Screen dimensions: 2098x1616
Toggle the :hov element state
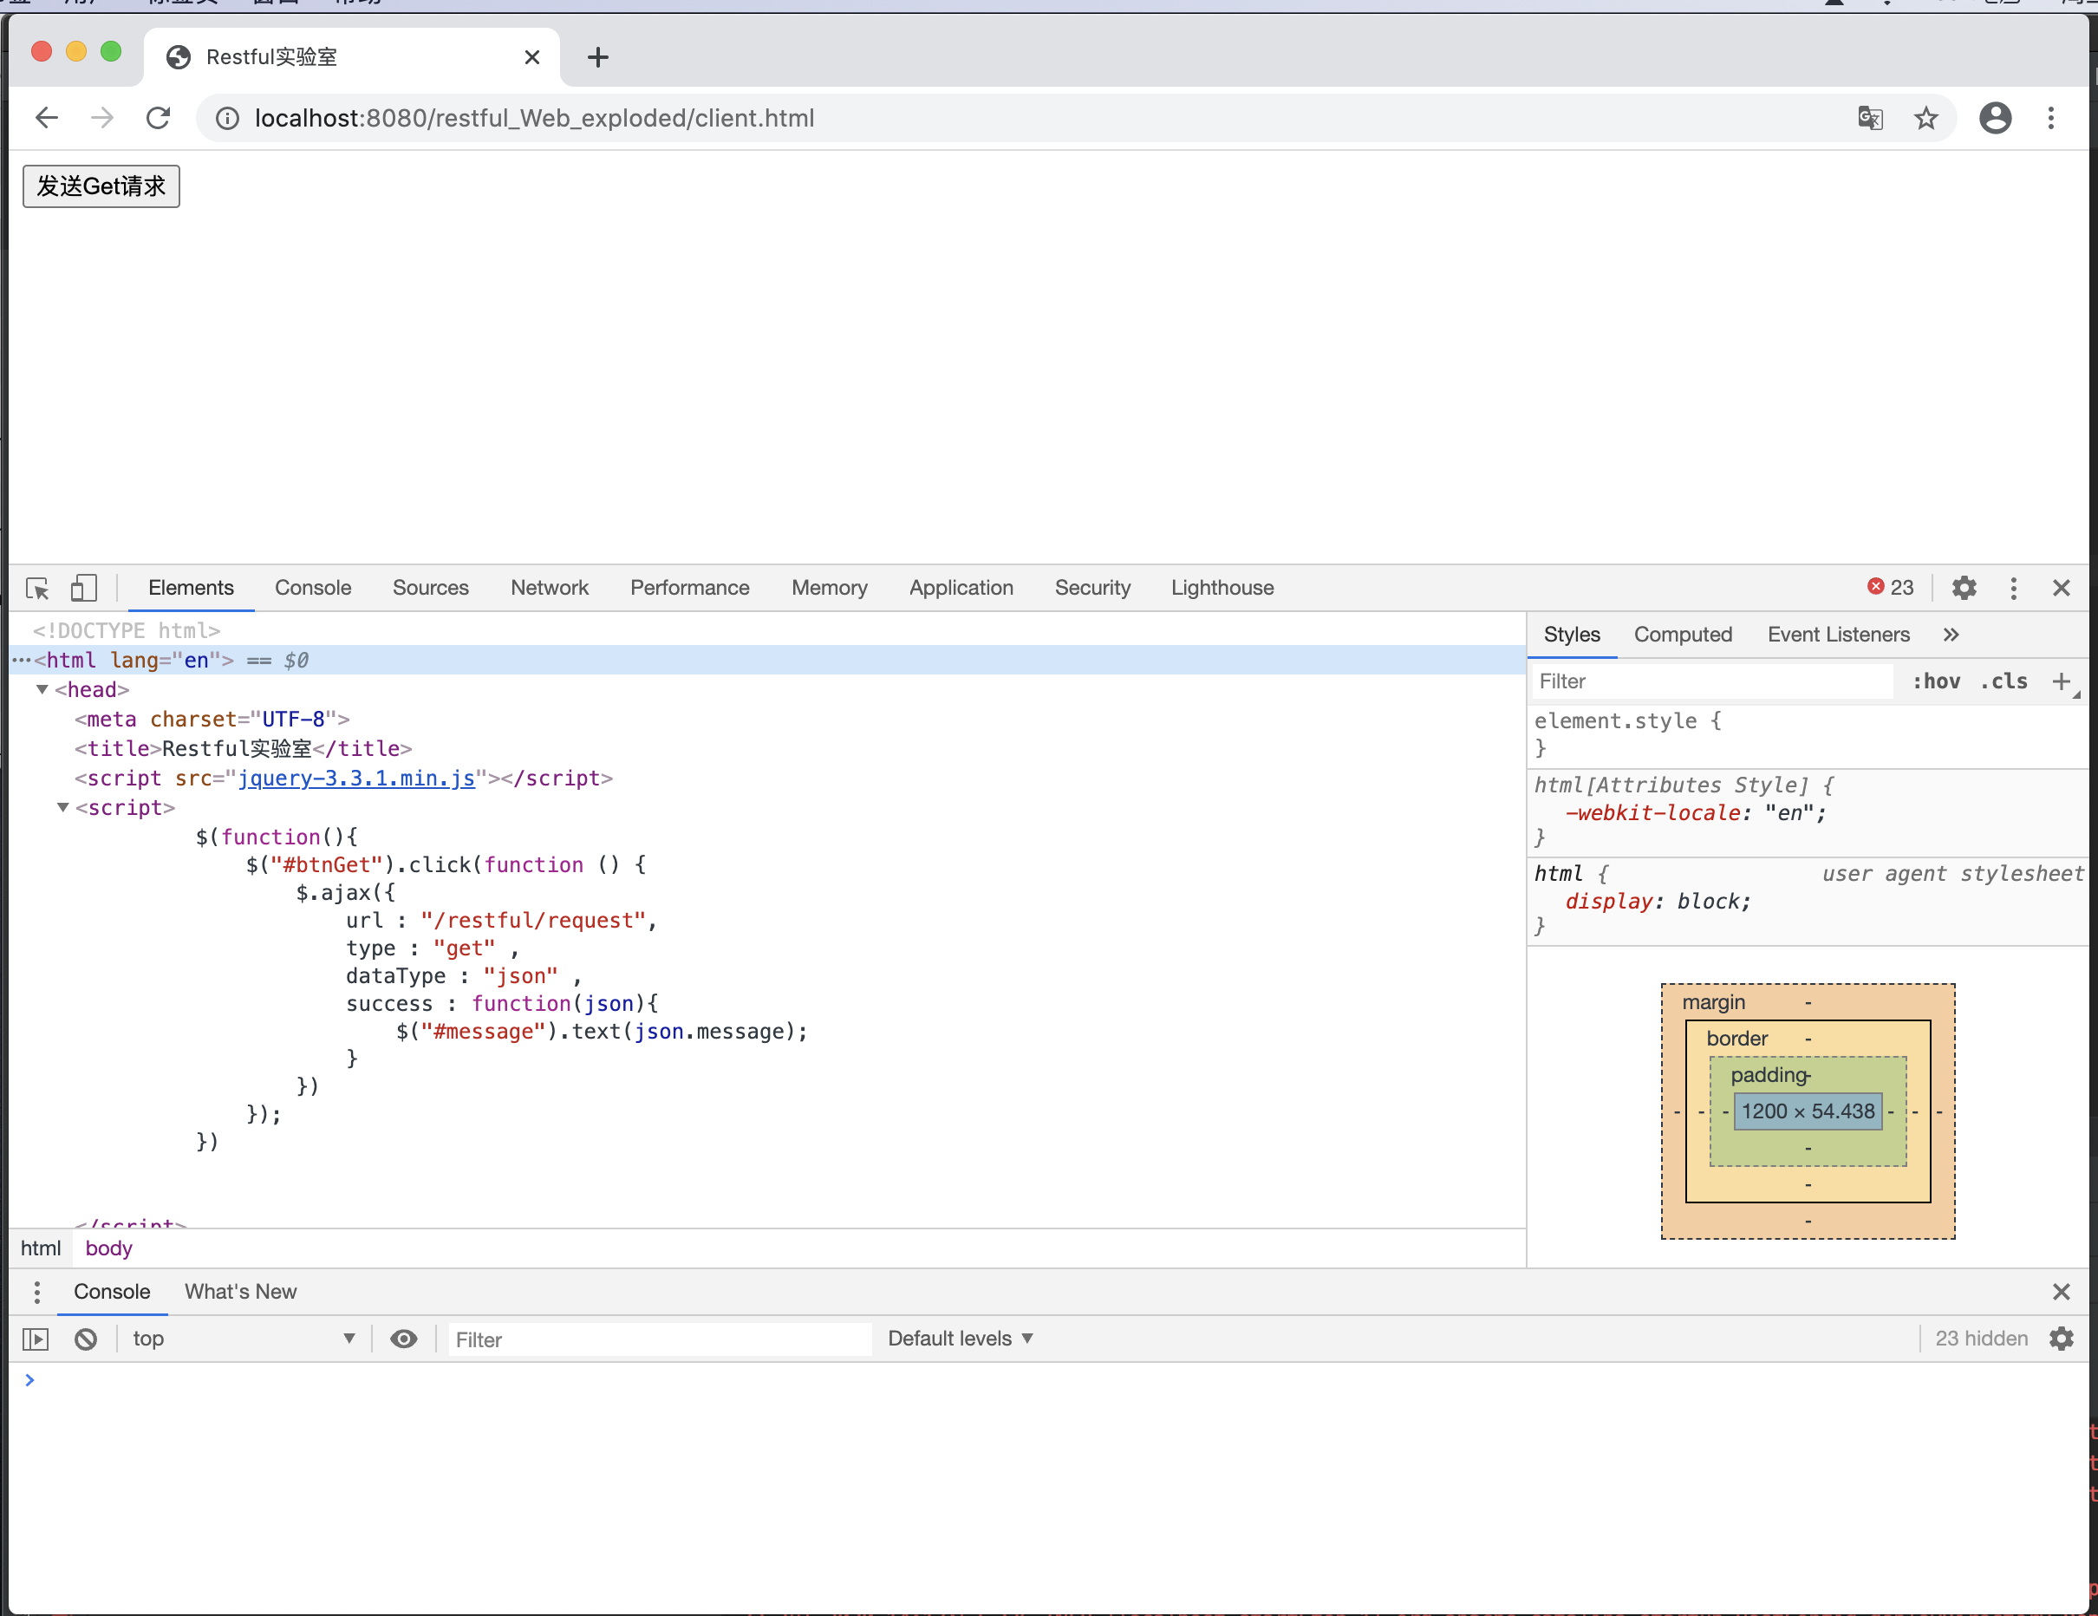[1936, 681]
